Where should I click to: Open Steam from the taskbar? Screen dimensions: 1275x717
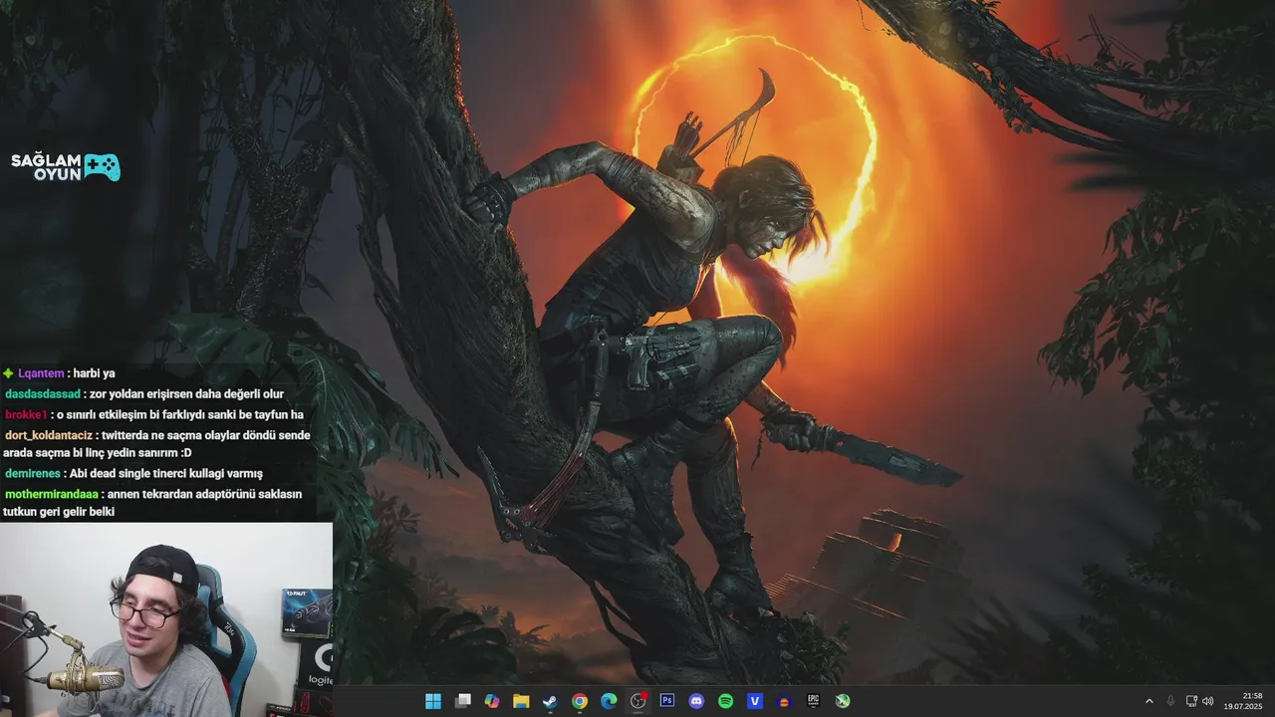(550, 701)
